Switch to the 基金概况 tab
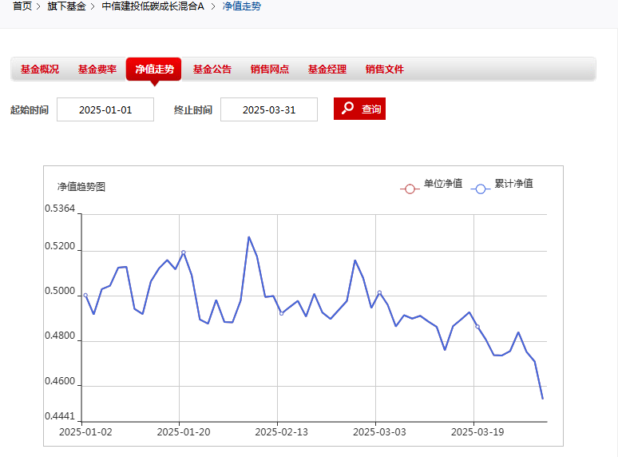618x457 pixels. coord(40,70)
